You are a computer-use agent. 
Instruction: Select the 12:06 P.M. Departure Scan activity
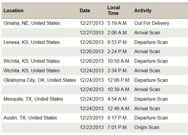[x=151, y=80]
